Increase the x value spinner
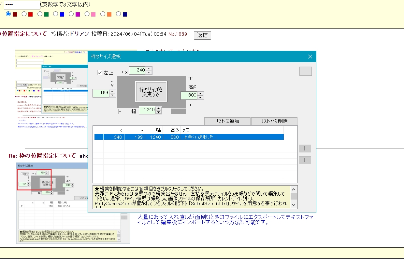 [x=149, y=69]
